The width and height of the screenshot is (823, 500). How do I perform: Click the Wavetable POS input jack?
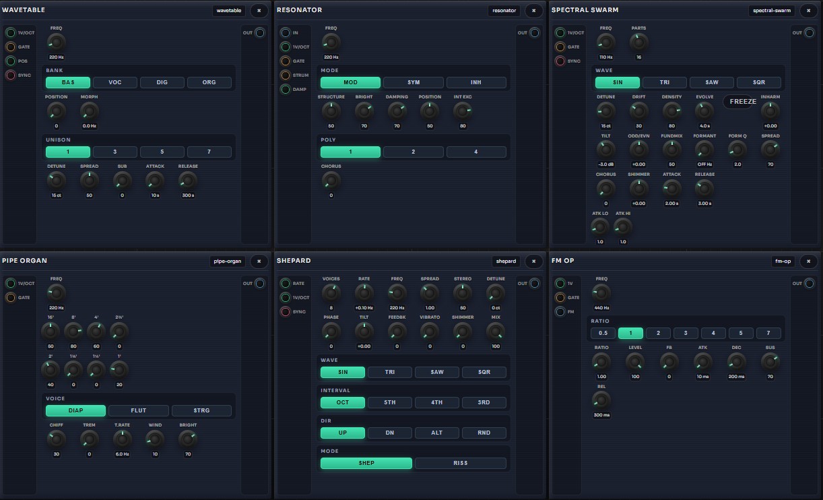click(11, 61)
